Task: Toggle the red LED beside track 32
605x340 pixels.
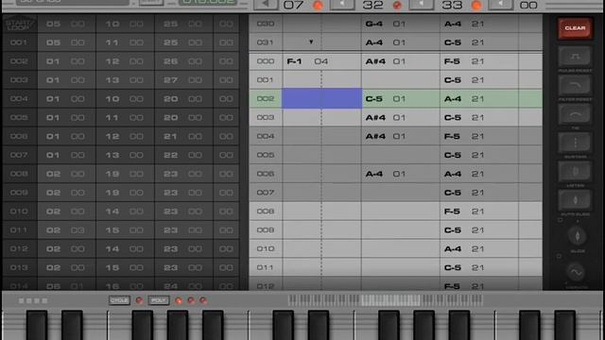Action: pos(397,6)
